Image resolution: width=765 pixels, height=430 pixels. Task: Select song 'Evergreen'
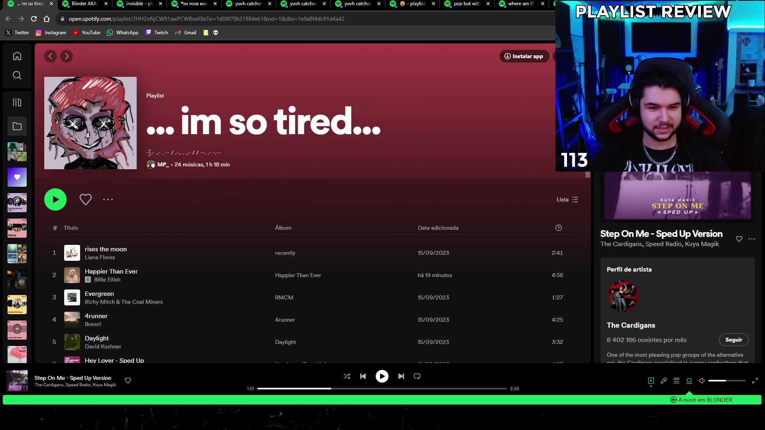99,293
